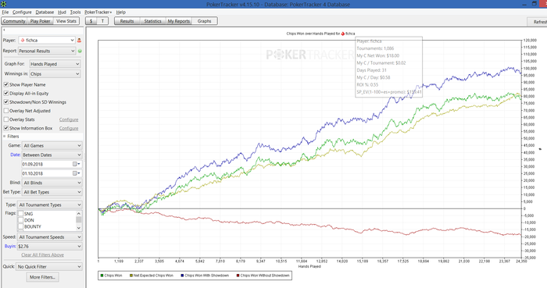The height and width of the screenshot is (288, 547).
Task: Open Type dropdown All Tournament Types
Action: [x=50, y=204]
